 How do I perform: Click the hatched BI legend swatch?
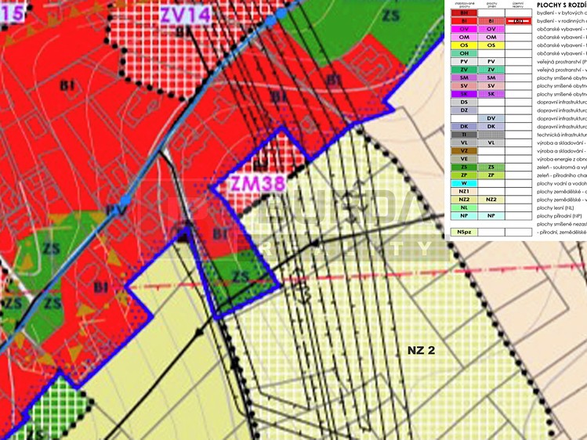pos(491,21)
